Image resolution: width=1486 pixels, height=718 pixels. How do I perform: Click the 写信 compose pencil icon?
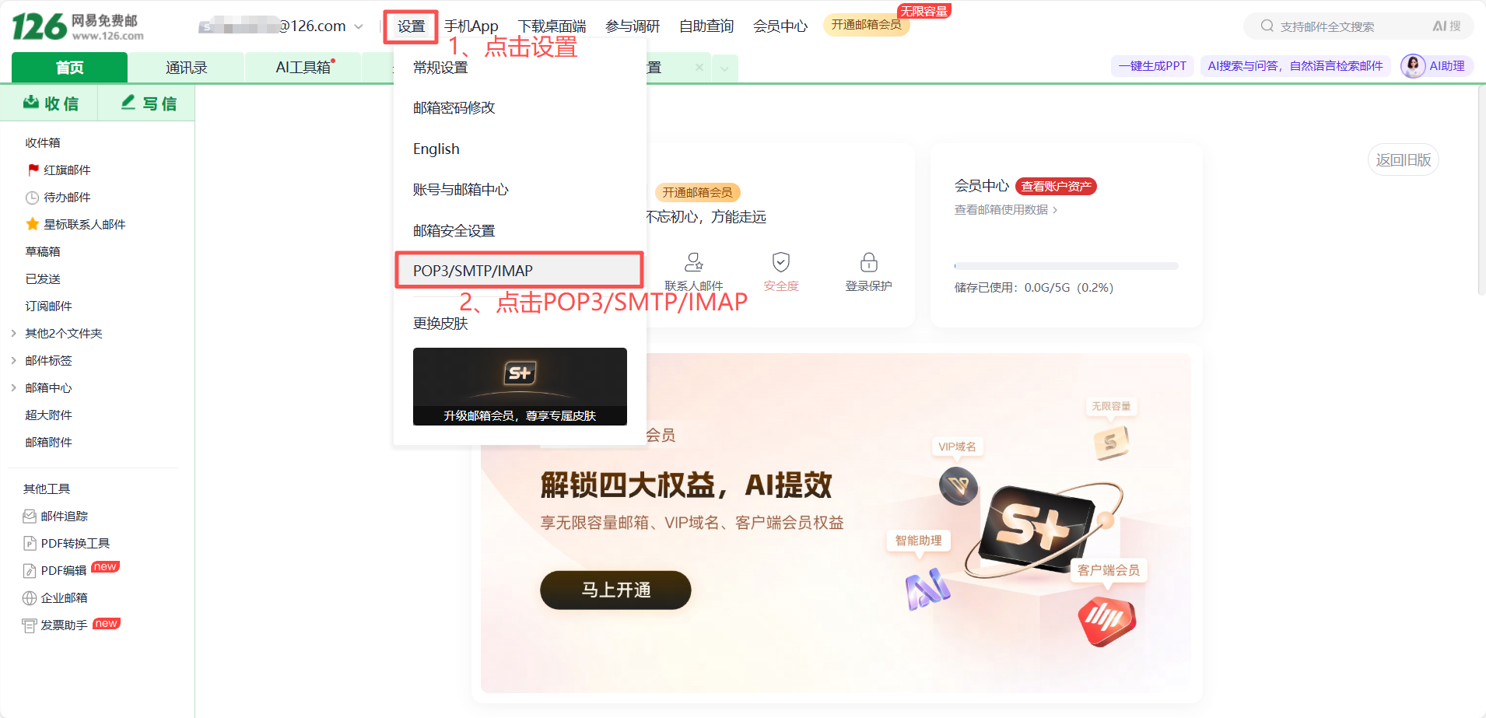[128, 103]
